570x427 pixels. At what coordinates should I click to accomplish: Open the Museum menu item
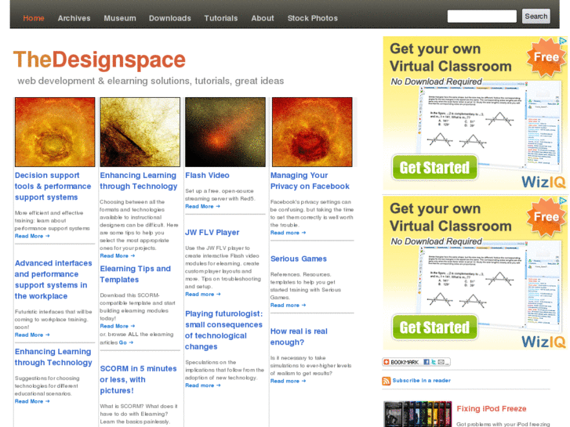coord(120,18)
